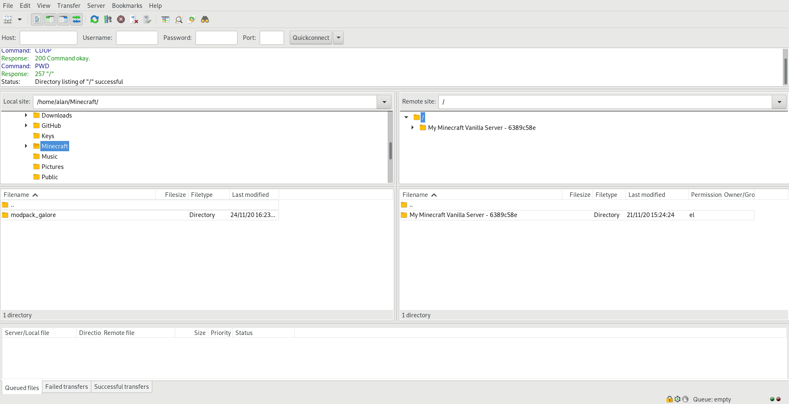The height and width of the screenshot is (404, 789).
Task: Open the File menu
Action: point(8,5)
